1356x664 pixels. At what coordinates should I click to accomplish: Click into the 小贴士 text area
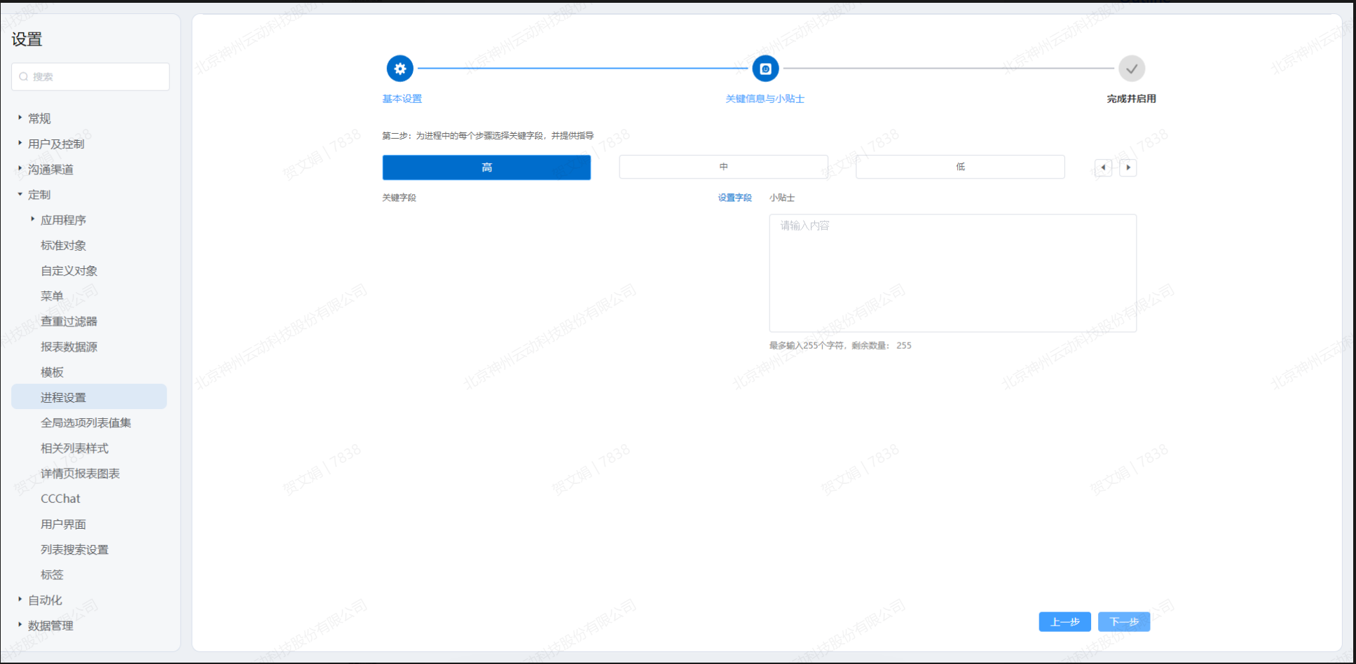click(952, 273)
